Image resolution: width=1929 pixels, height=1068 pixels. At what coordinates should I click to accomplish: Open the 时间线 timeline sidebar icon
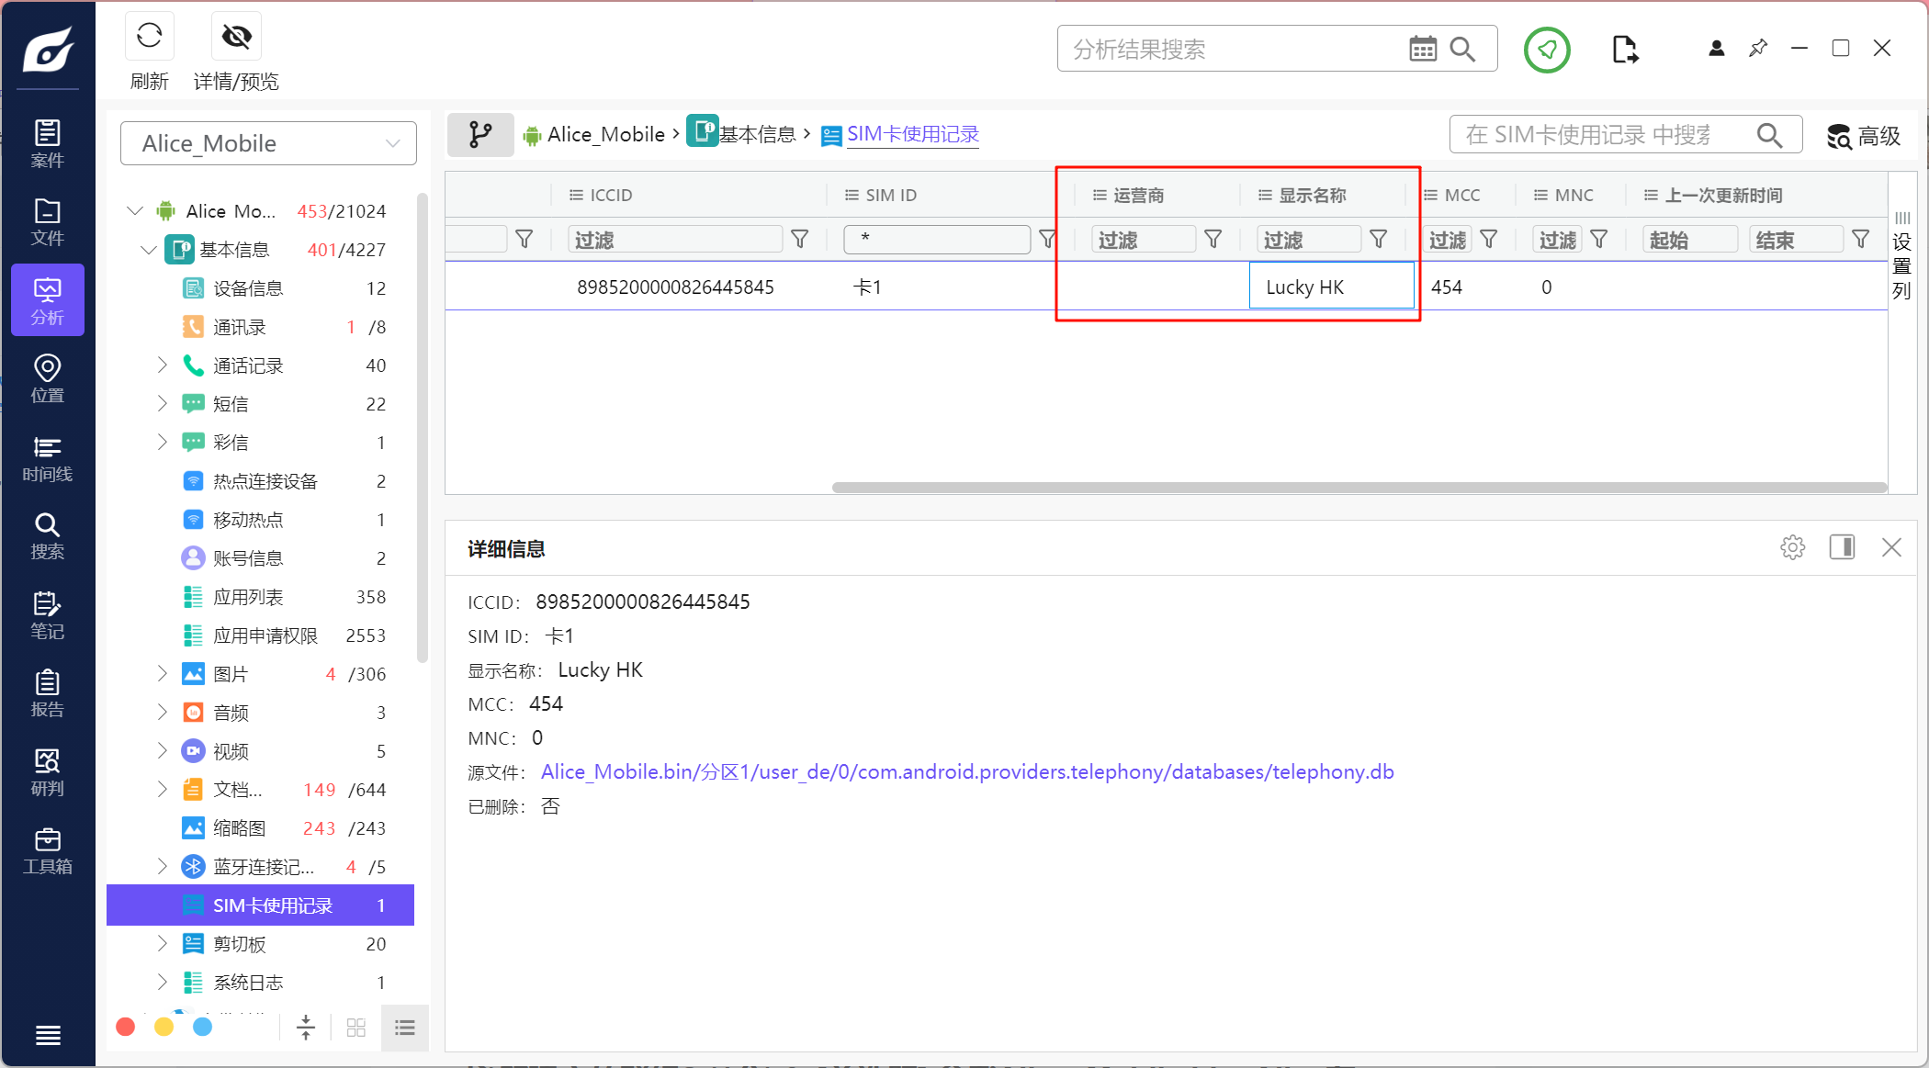tap(47, 458)
